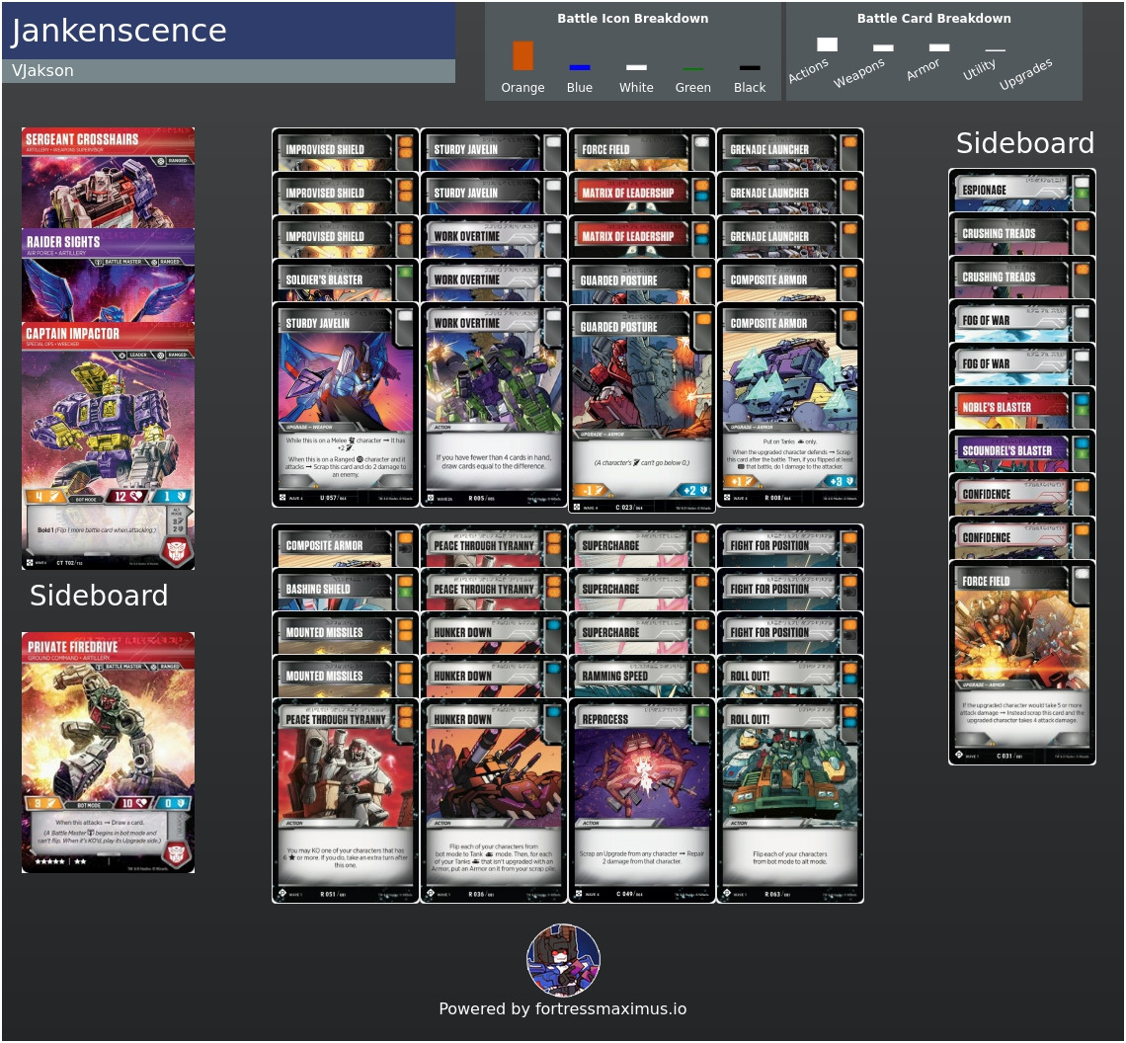Click the Armor bar in Battle Card Breakdown
The image size is (1126, 1043).
(939, 48)
